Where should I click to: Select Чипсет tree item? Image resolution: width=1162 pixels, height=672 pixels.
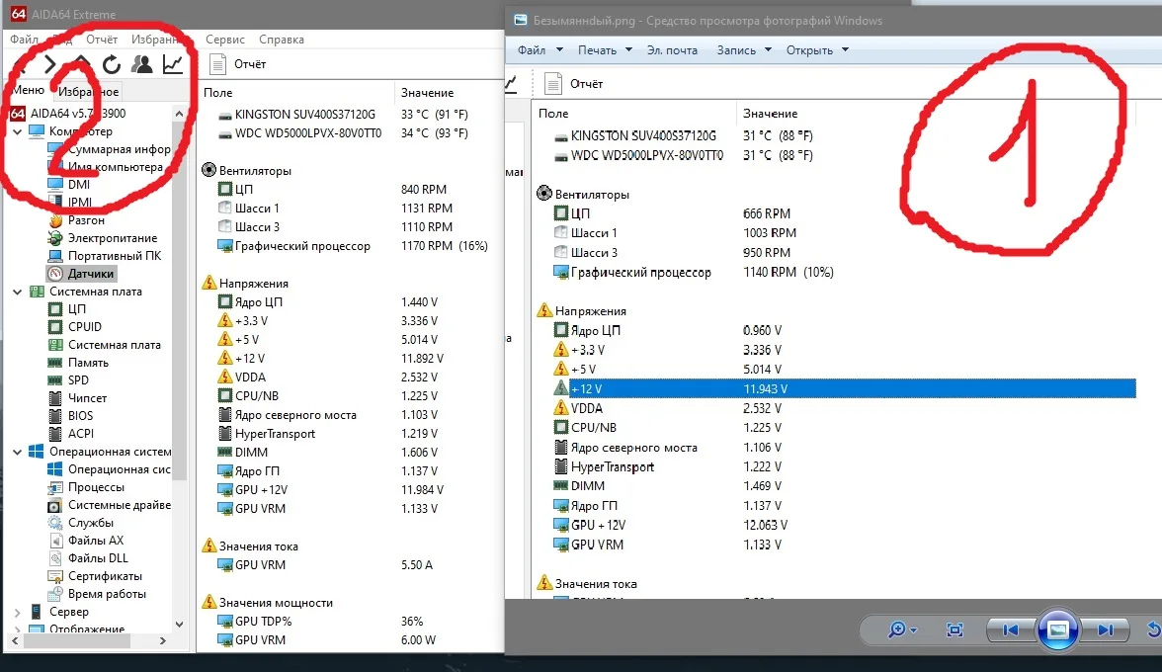tap(87, 398)
